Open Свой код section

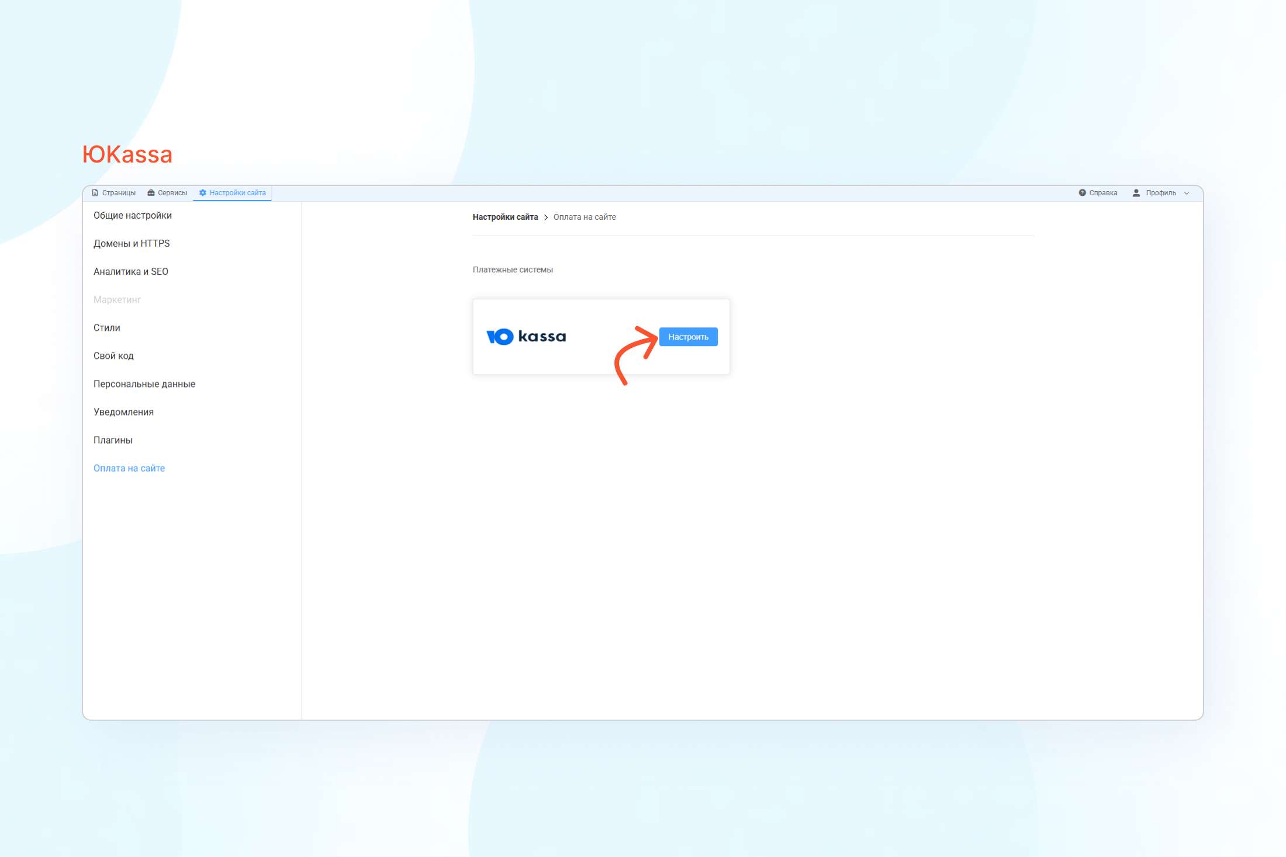point(113,356)
